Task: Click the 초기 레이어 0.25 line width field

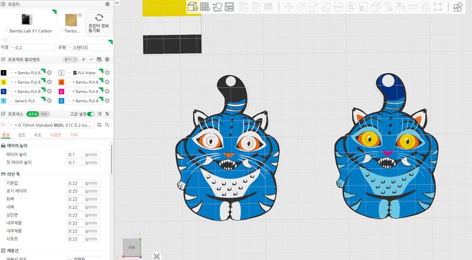Action: pos(83,191)
